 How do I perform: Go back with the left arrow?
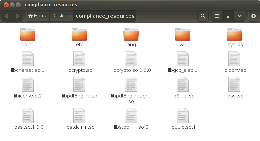coord(7,16)
